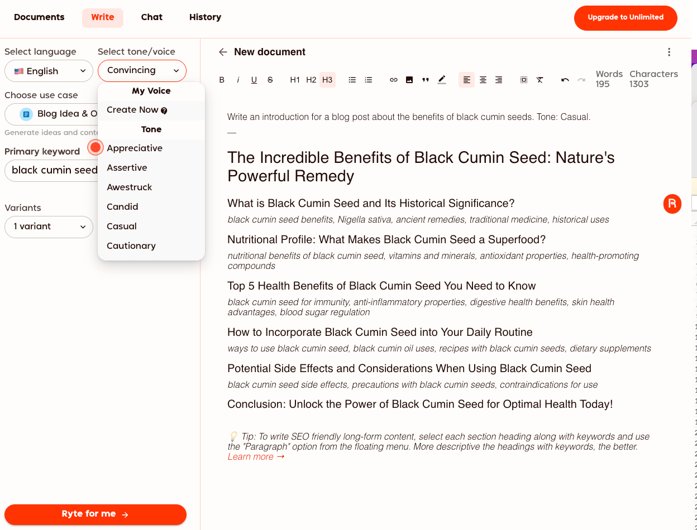Click the Conclusion heading in the document

point(420,404)
